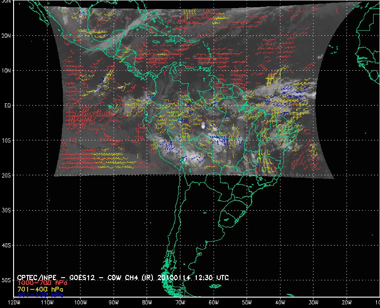Screen dimensions: 380x308
Task: Click the 60W longitude label
Action: click(x=214, y=302)
